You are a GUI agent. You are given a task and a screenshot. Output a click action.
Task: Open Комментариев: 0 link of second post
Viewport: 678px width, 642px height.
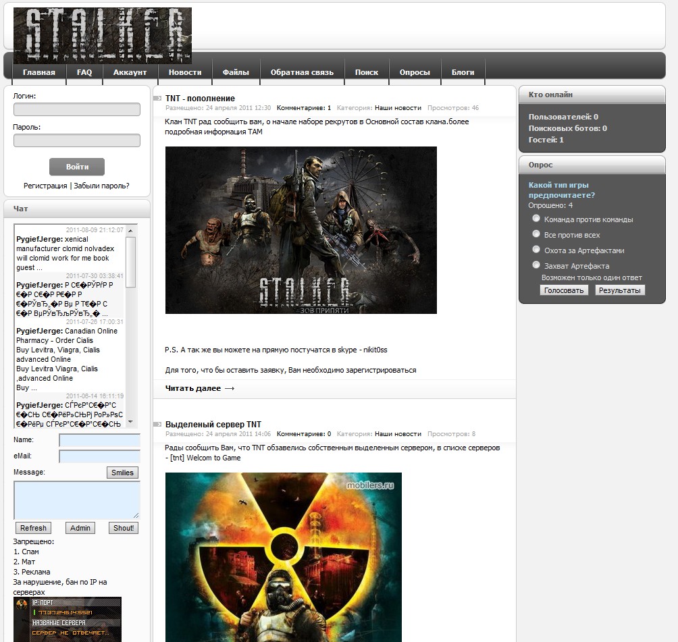pyautogui.click(x=303, y=434)
